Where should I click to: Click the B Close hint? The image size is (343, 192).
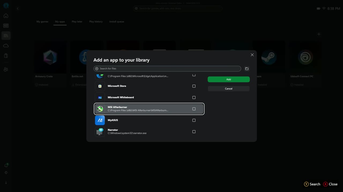(x=330, y=184)
